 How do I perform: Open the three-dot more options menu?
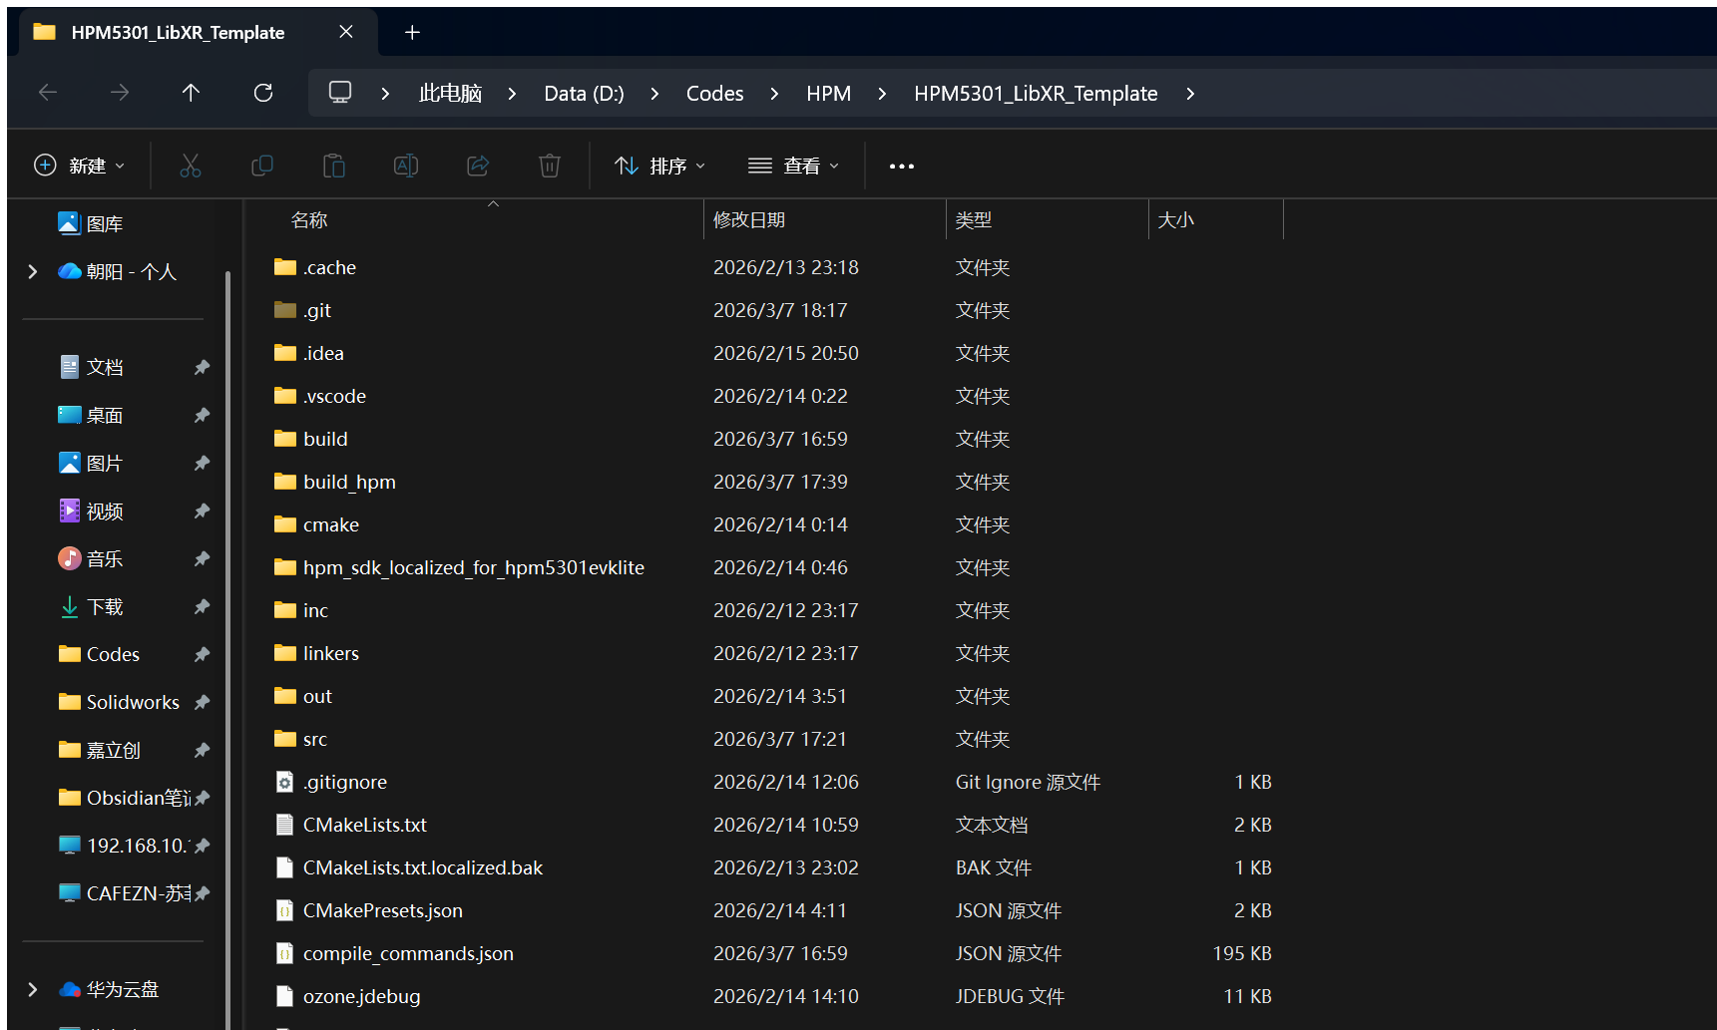pyautogui.click(x=901, y=166)
